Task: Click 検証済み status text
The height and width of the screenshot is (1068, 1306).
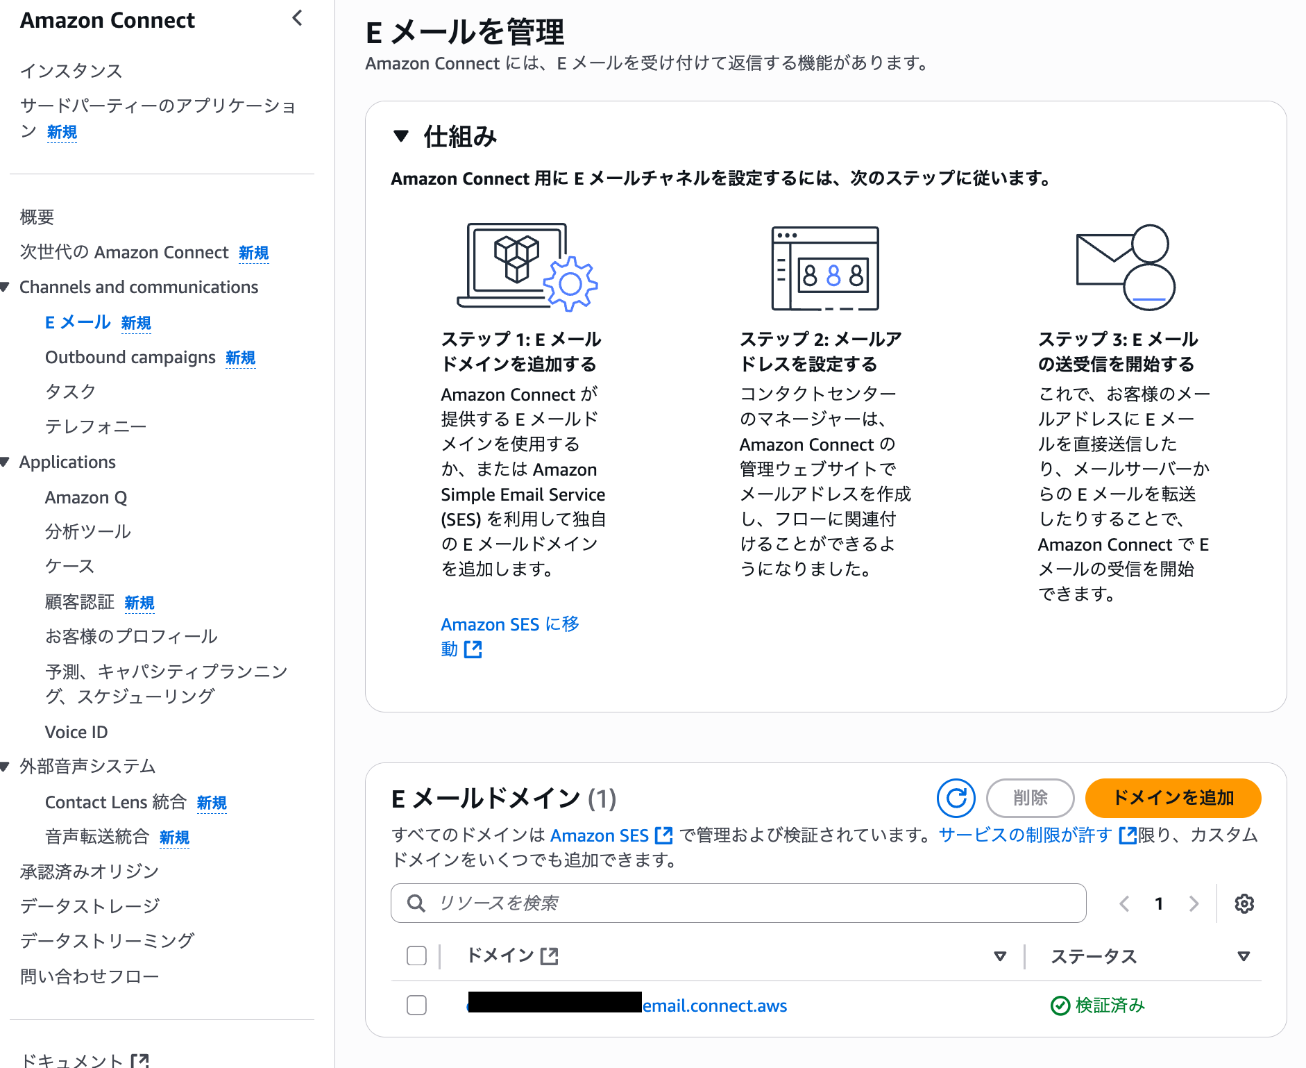Action: click(x=1110, y=1006)
